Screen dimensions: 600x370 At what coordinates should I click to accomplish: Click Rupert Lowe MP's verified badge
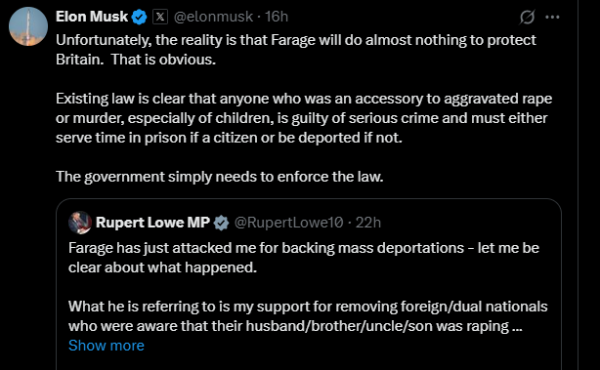point(221,223)
